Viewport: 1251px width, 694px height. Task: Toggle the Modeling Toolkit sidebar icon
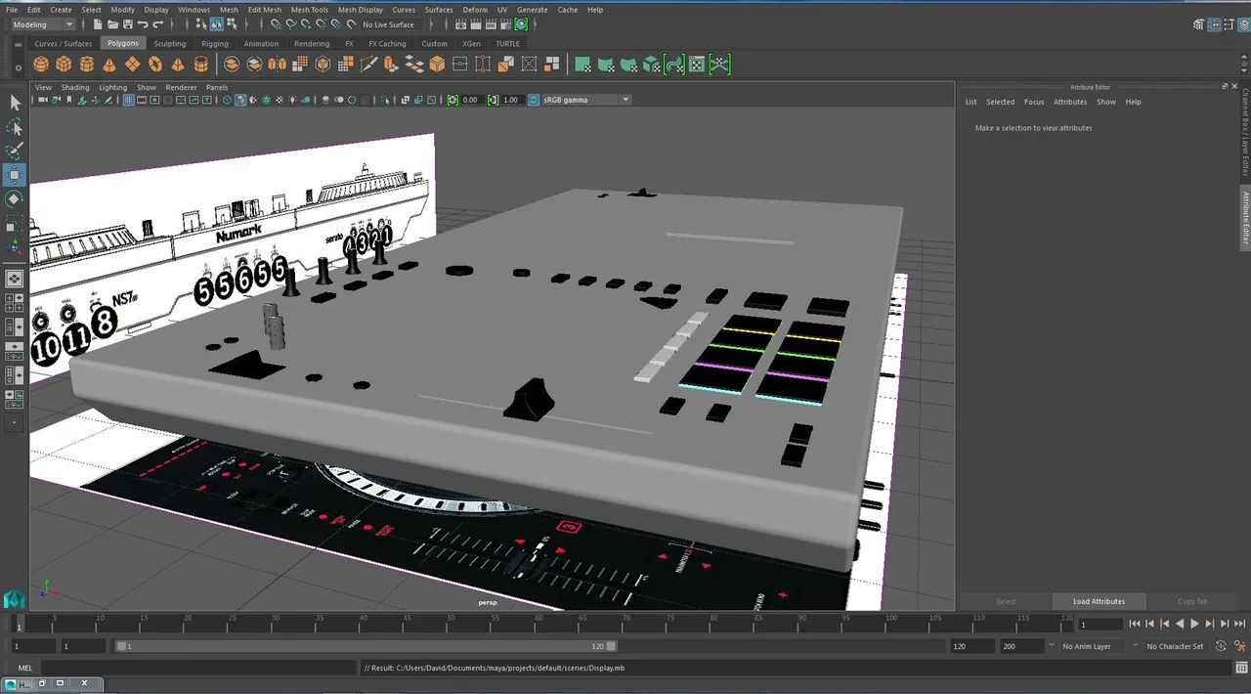click(x=1200, y=24)
